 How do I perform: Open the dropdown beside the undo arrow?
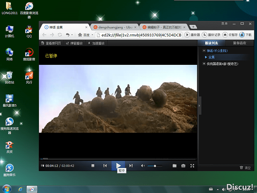click(x=72, y=35)
